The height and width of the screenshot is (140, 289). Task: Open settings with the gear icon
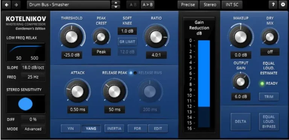coord(283,5)
